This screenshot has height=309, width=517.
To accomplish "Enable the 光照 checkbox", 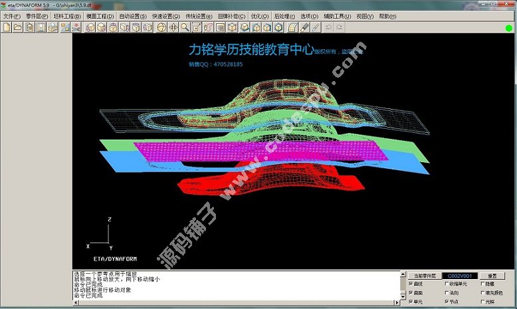I will (x=482, y=302).
